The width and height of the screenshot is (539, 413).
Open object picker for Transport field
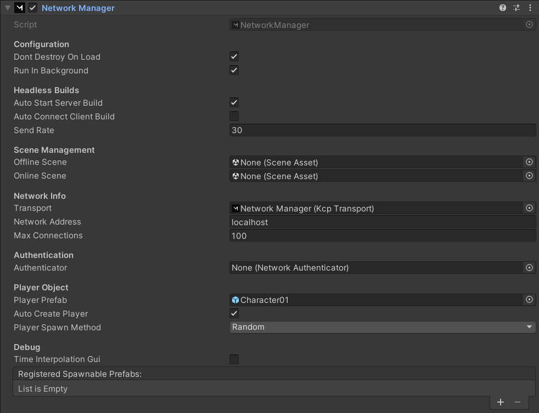pyautogui.click(x=529, y=208)
